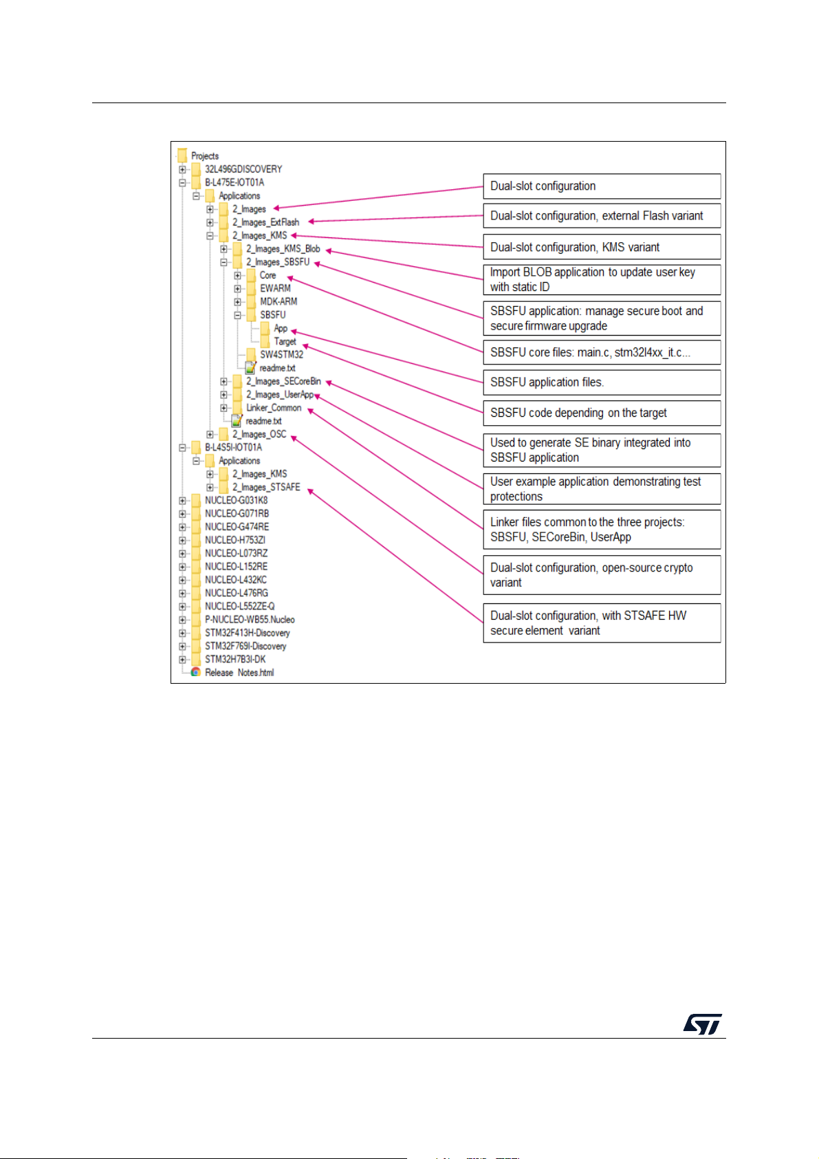Screen dimensions: 819x1159
Task: Select the NUCLEO-L552ZE-Q label
Action: (x=240, y=606)
